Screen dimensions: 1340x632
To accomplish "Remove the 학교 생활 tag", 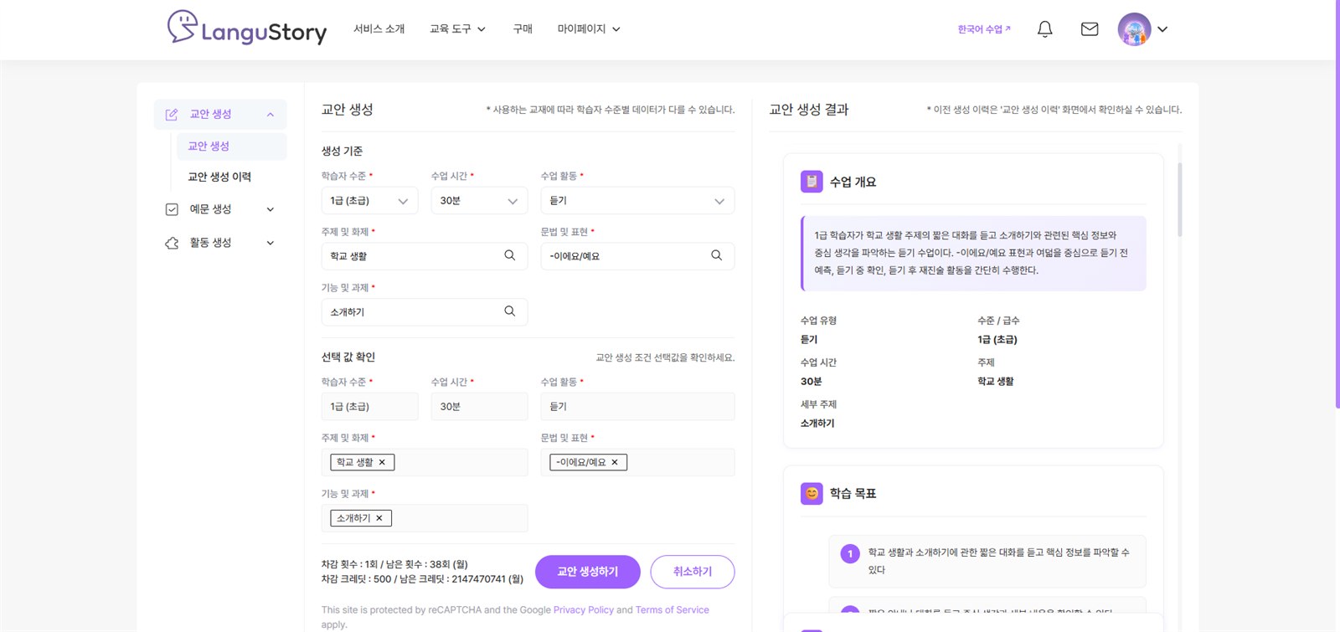I will tap(382, 462).
